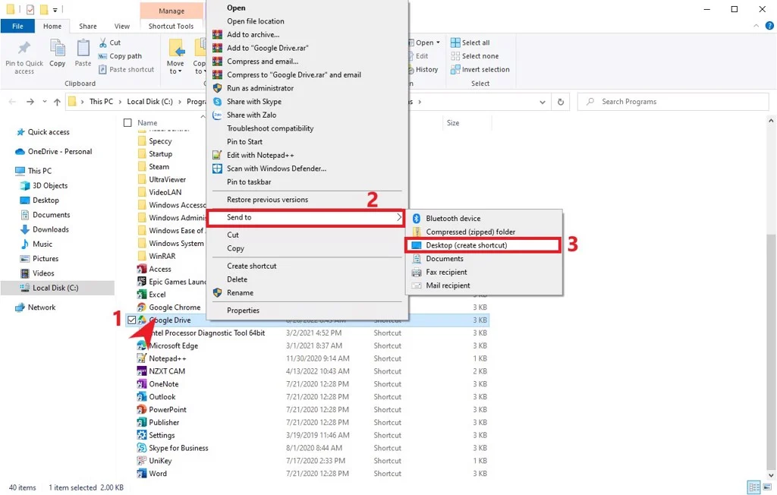The width and height of the screenshot is (777, 495).
Task: Switch to the Share ribbon tab
Action: click(87, 25)
